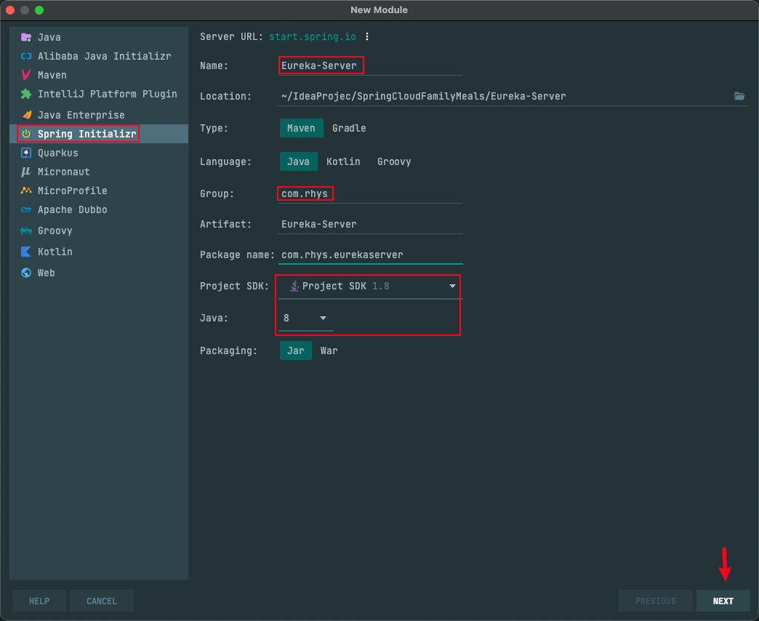Click the PREVIOUS button
Viewport: 759px width, 621px height.
656,601
